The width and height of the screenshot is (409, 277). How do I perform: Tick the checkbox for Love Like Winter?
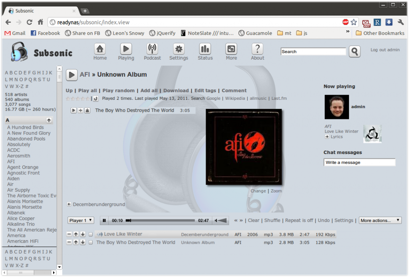91,235
